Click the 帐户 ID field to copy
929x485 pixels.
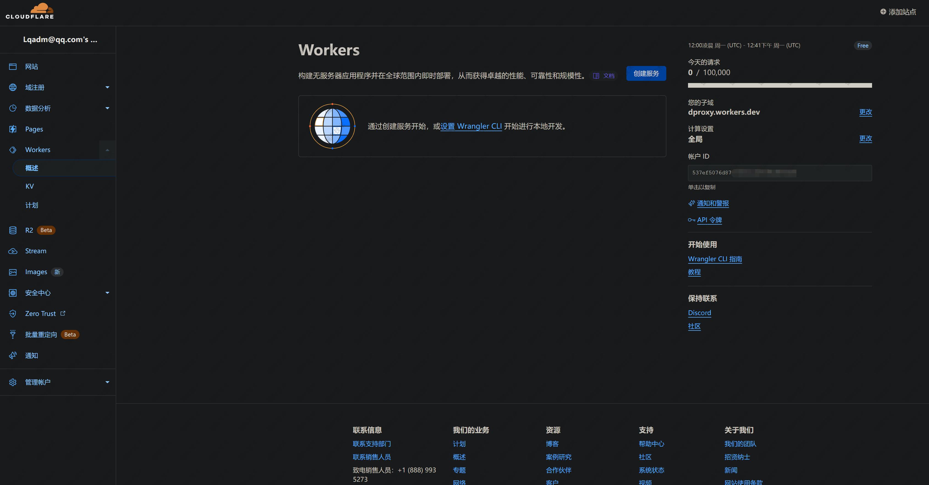[x=780, y=173]
